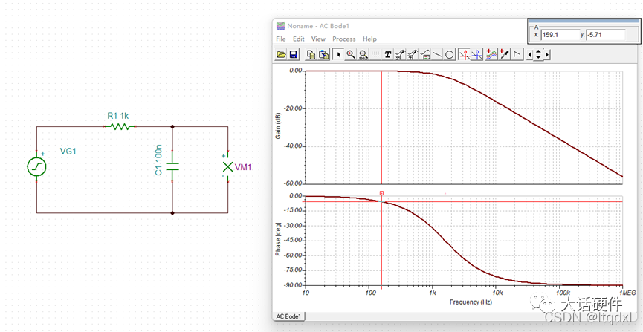
Task: Select the pointer arrow tool
Action: click(339, 54)
